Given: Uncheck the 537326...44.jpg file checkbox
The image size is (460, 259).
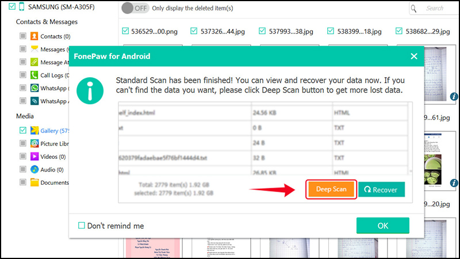Looking at the screenshot, I should (x=194, y=31).
